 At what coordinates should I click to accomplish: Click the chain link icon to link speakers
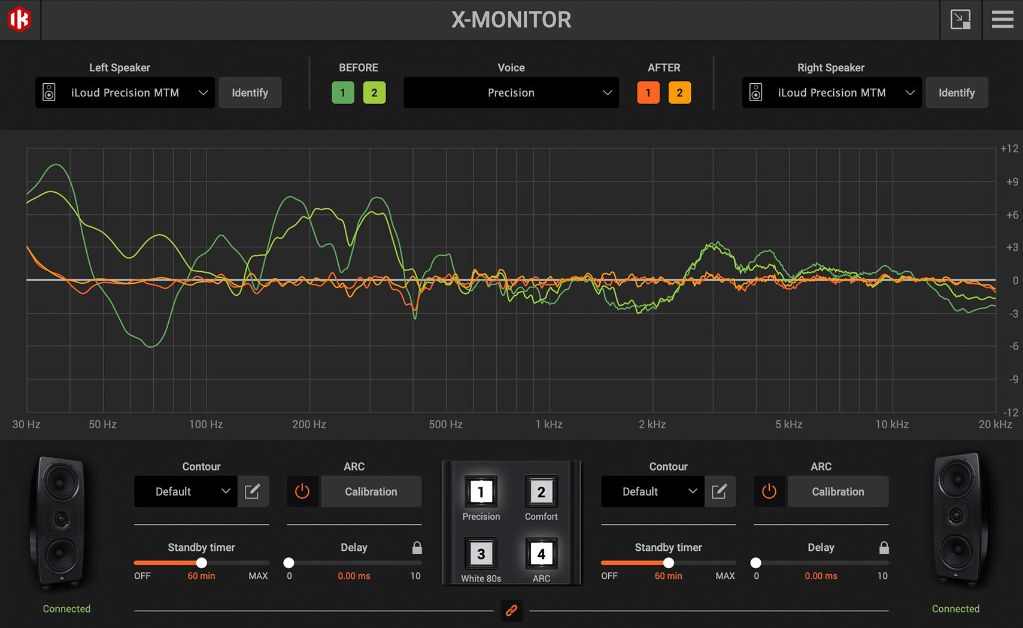coord(511,611)
